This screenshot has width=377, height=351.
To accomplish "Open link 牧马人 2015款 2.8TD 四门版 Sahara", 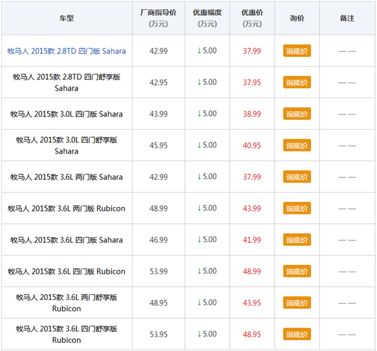I will 67,51.
